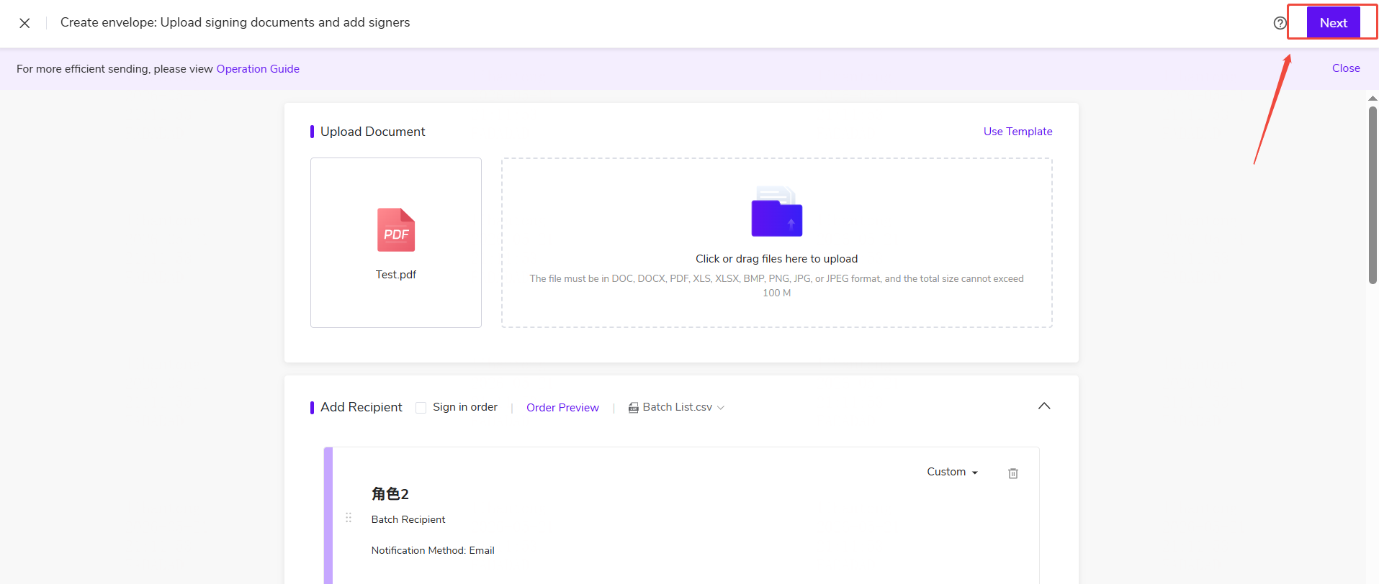
Task: Click the file format requirements text
Action: [777, 286]
